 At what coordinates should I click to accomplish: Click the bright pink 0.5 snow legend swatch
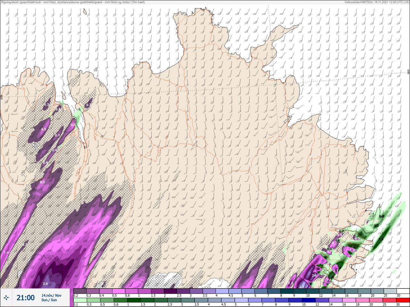pos(119,291)
